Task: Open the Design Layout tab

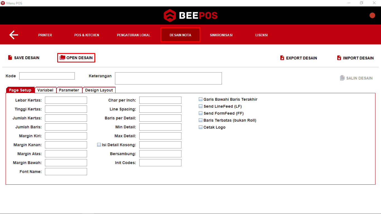Action: 99,90
